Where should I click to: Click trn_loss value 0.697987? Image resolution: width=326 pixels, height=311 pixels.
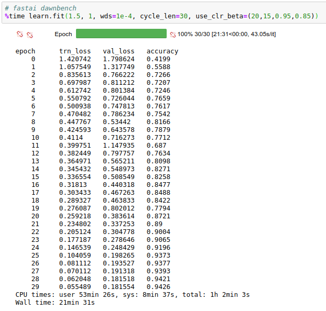[x=75, y=83]
